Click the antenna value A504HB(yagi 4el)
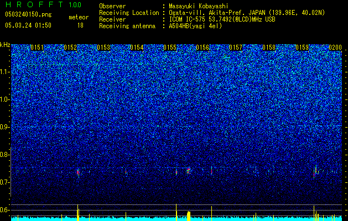 click(195, 26)
